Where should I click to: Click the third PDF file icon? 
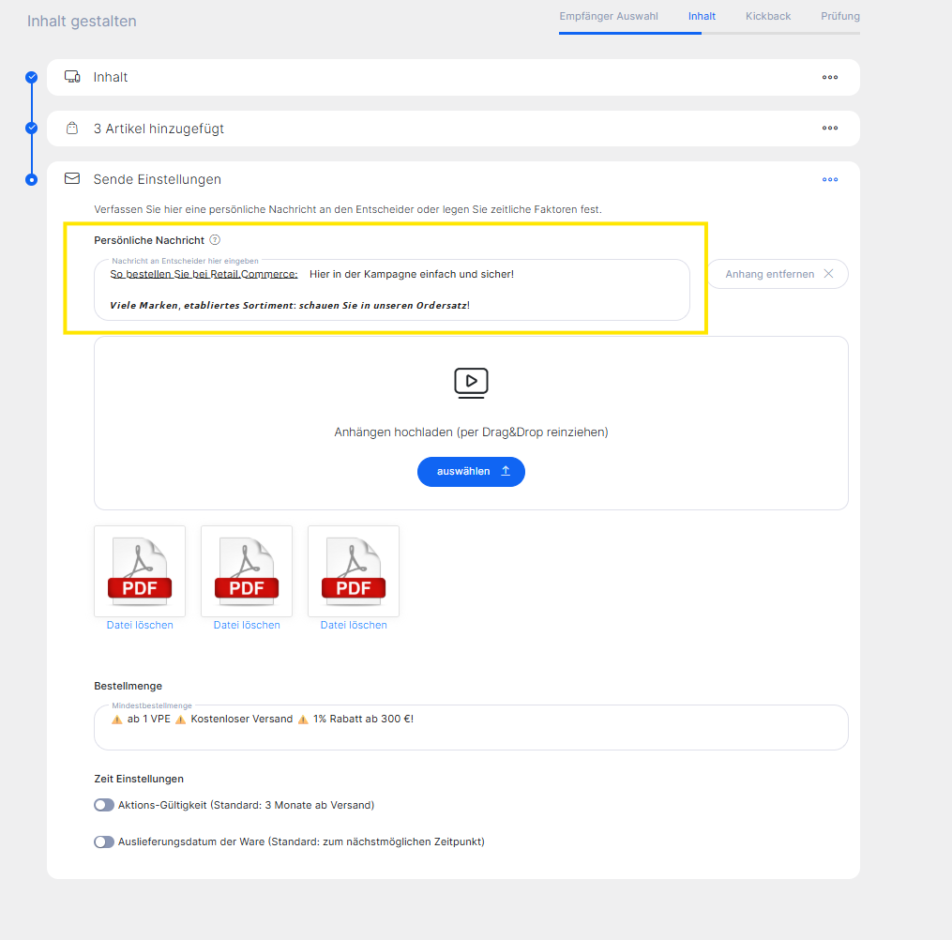(x=354, y=570)
